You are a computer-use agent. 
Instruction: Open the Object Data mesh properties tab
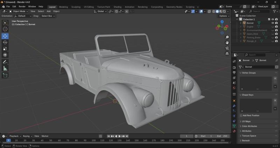click(234, 126)
